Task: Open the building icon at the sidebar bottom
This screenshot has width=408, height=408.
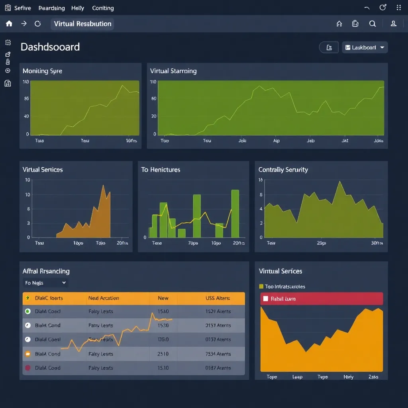Action: coord(8,83)
